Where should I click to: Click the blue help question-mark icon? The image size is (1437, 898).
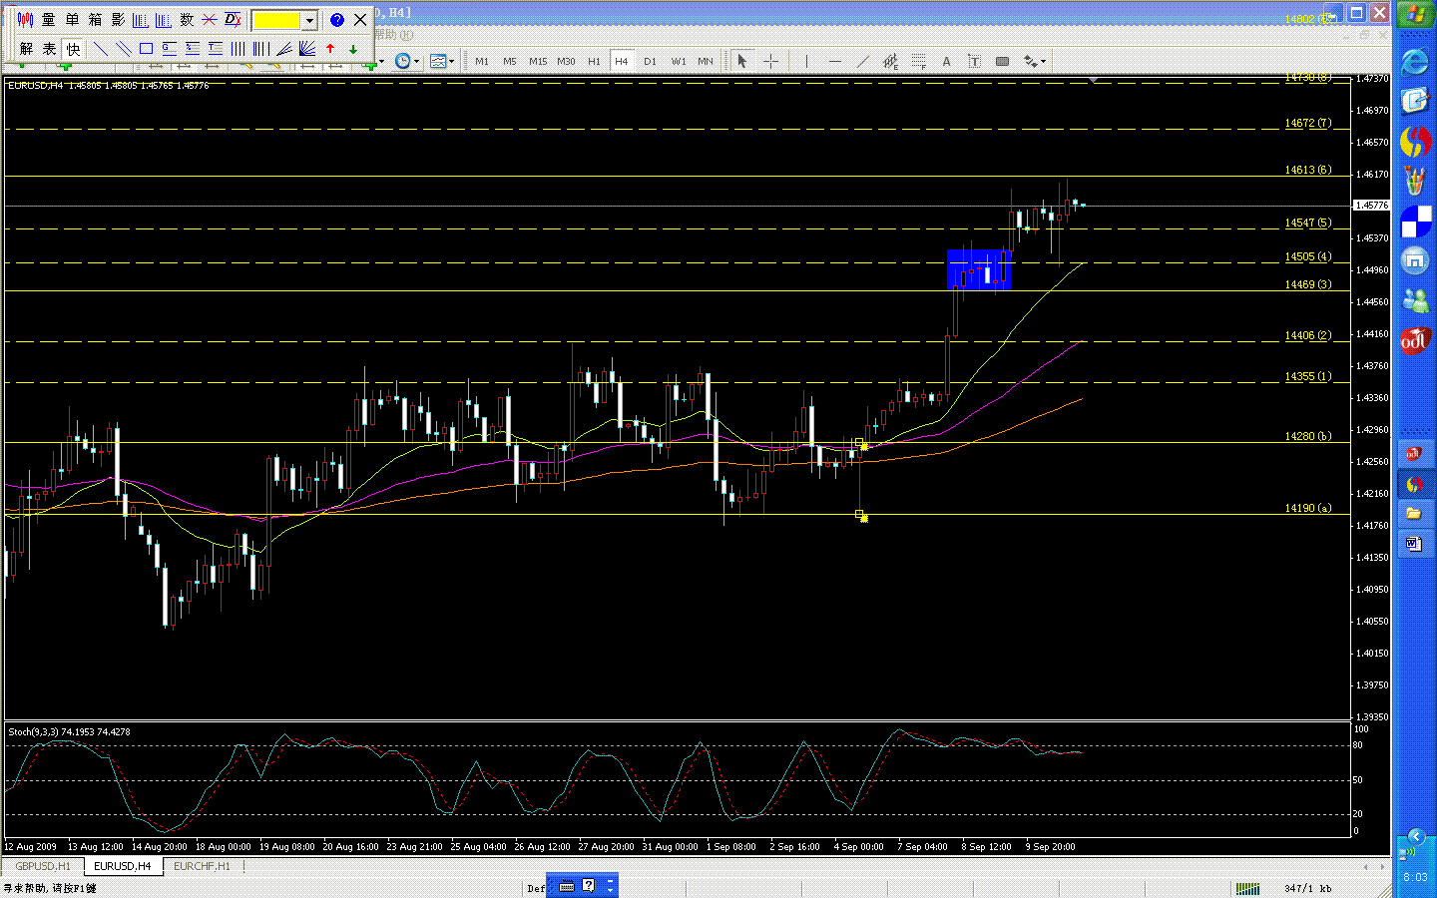(x=337, y=20)
